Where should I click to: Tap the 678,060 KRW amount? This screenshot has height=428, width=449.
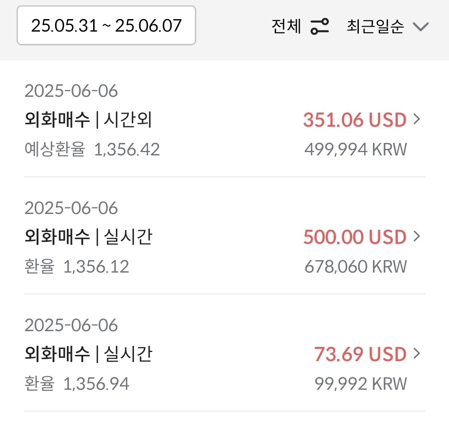click(x=355, y=266)
